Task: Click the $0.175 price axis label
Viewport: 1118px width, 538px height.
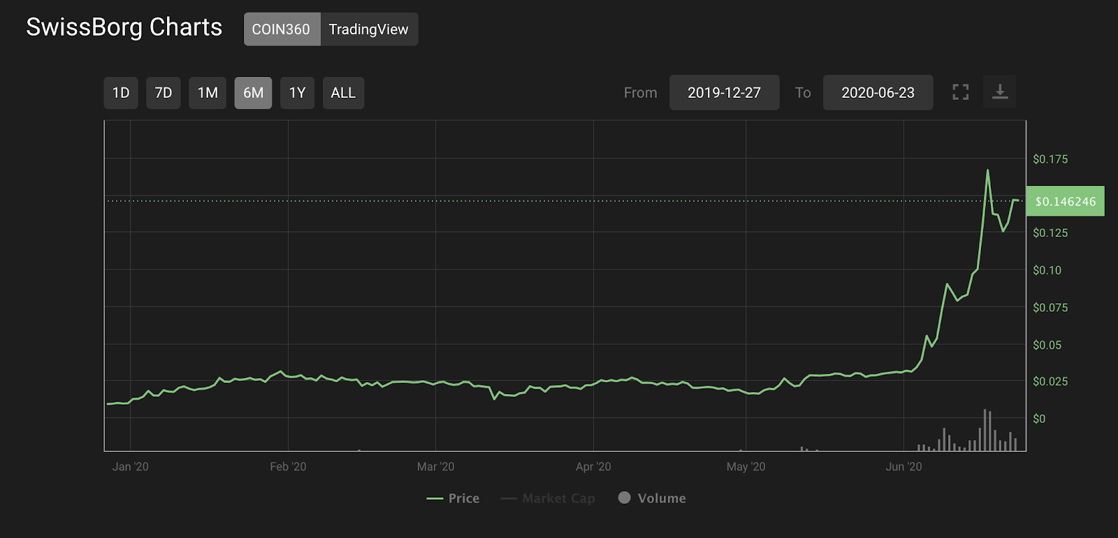Action: coord(1050,159)
